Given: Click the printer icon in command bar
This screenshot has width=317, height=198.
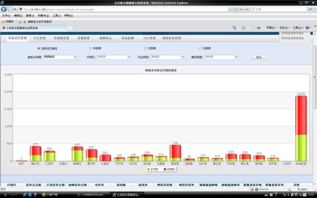Looking at the screenshot, I should (259, 28).
